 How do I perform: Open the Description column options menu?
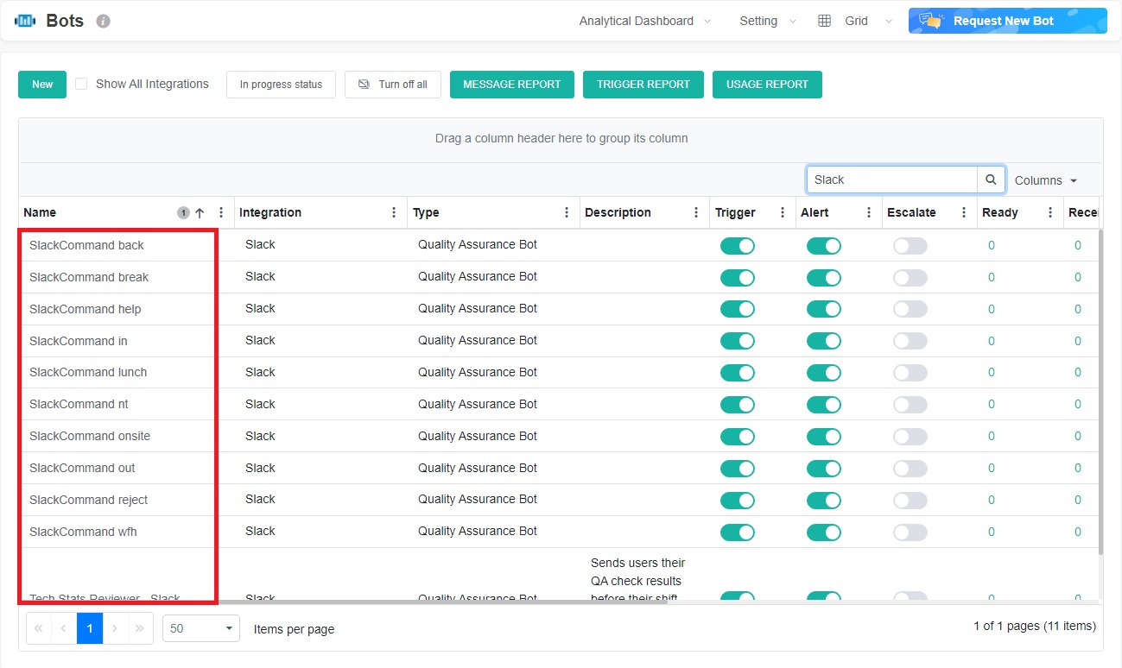click(696, 212)
